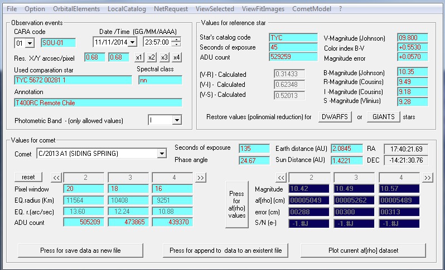The height and width of the screenshot is (270, 445).
Task: Click the V-Magnitude (Johnson) field
Action: click(x=412, y=38)
